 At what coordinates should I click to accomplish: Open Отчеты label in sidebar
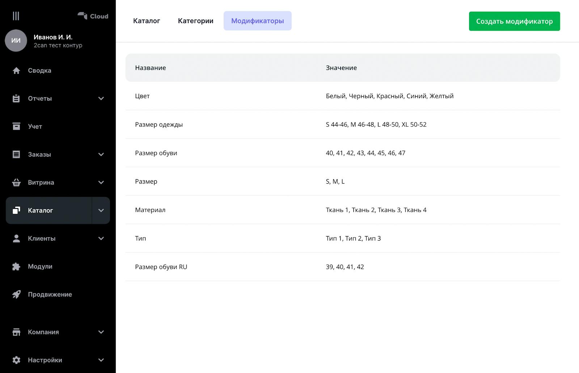coord(40,99)
